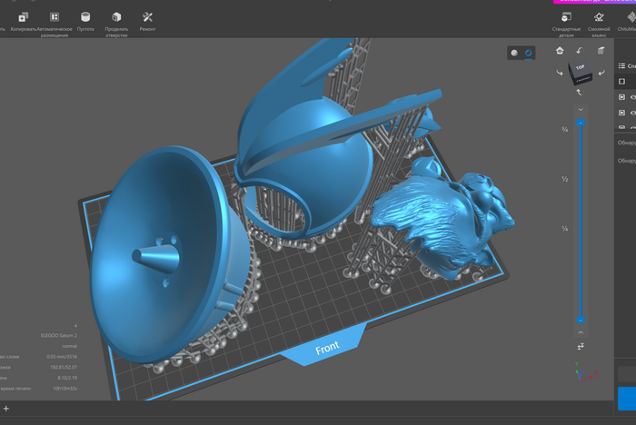Screen dimensions: 636x425
Task: Select the first model checkbox in list
Action: coord(621,97)
